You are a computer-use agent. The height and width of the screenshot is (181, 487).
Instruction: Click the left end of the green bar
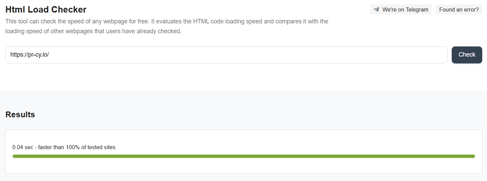point(15,156)
